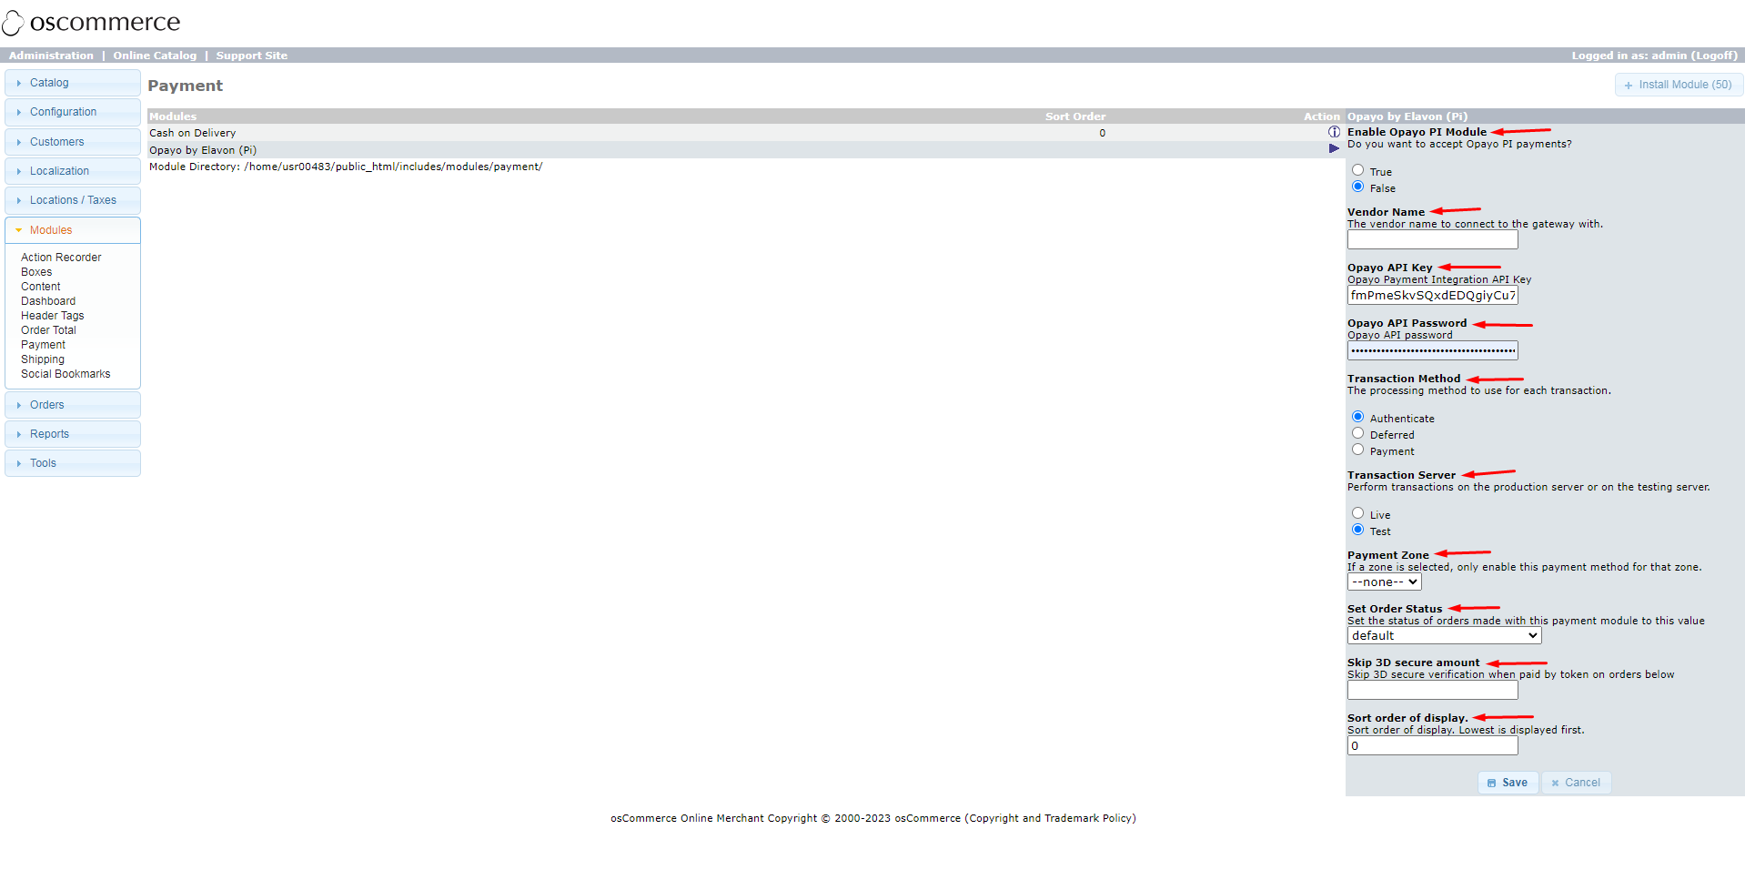The image size is (1745, 880).
Task: Open Social Bookmarks modules
Action: pyautogui.click(x=66, y=374)
